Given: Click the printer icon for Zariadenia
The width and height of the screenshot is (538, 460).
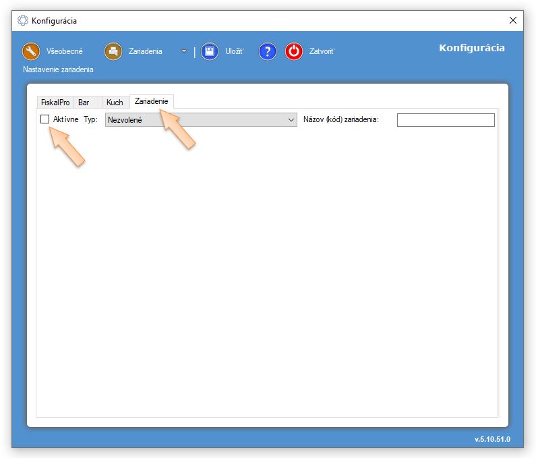Looking at the screenshot, I should pos(113,51).
